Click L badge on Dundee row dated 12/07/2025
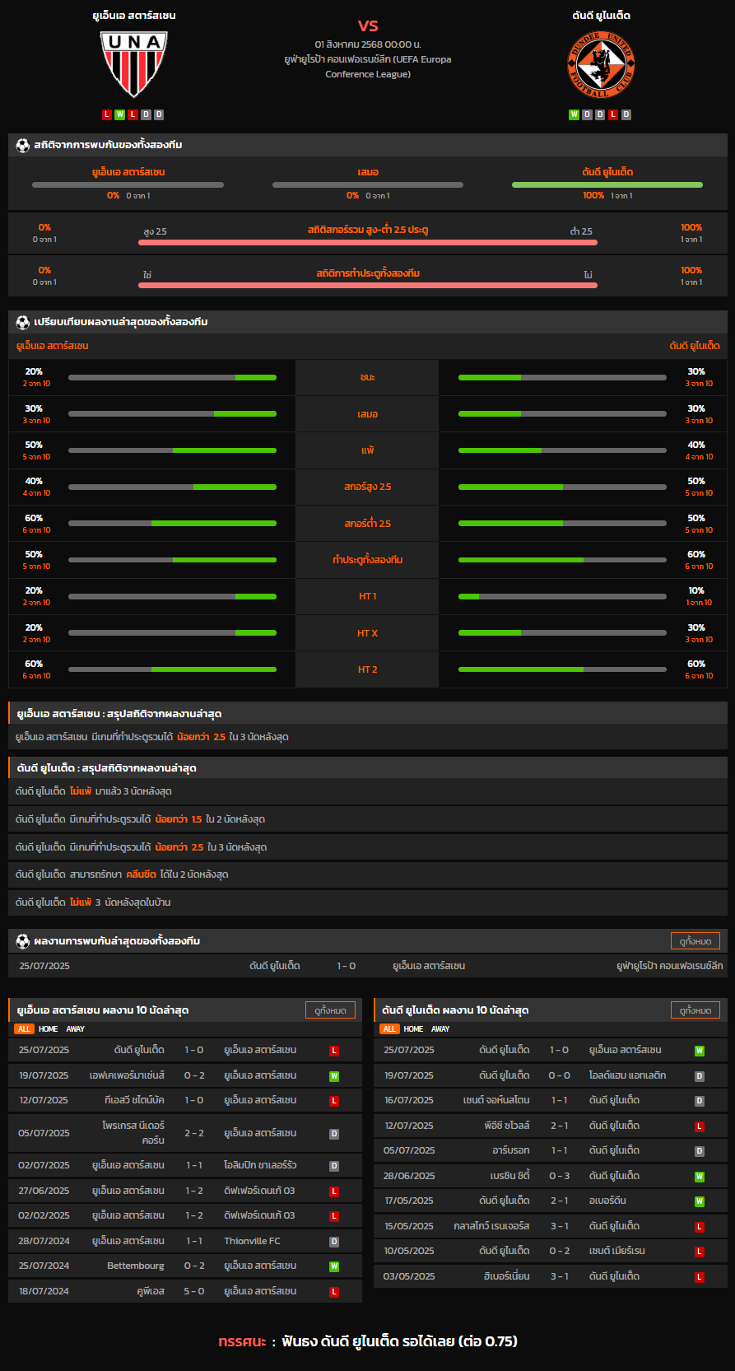 (700, 1126)
